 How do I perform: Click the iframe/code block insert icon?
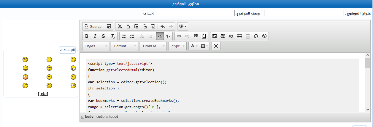[231, 36]
